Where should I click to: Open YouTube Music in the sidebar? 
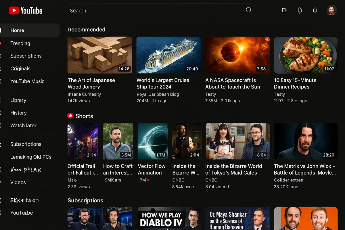[x=27, y=81]
